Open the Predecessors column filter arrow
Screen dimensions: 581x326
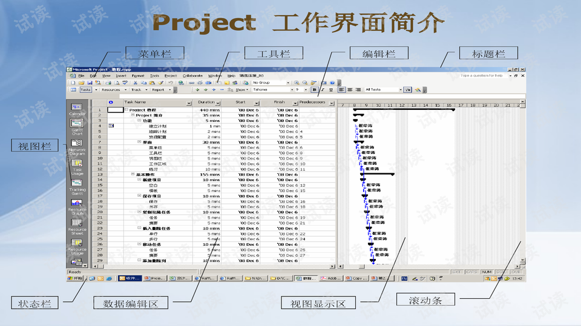point(332,103)
